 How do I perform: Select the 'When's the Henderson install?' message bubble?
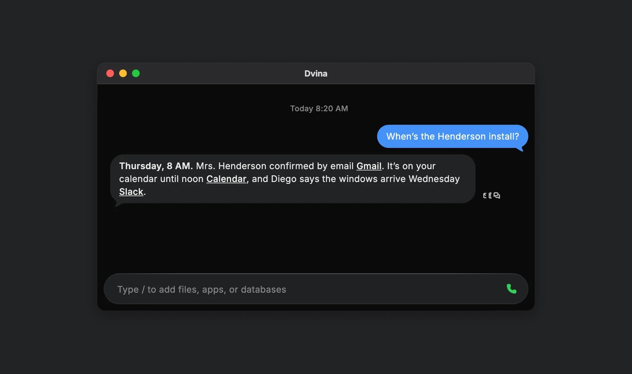[452, 136]
